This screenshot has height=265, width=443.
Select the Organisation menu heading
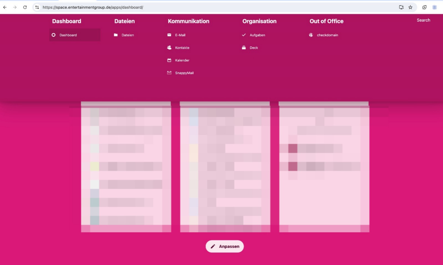coord(259,21)
